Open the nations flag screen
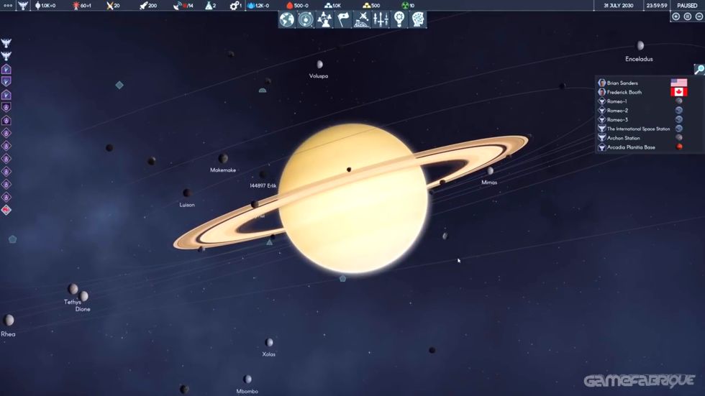Screen dimensions: 705x396 click(x=344, y=19)
